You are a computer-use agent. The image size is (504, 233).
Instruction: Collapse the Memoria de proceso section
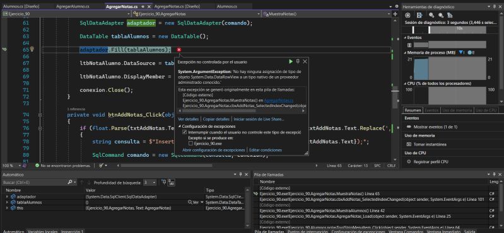[405, 52]
